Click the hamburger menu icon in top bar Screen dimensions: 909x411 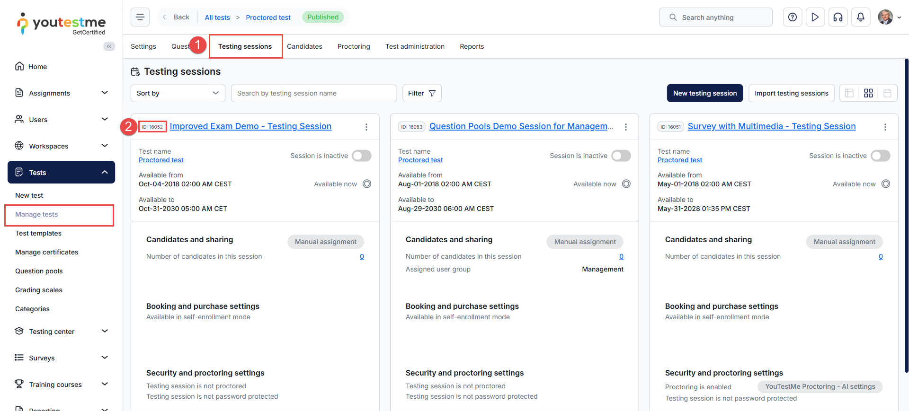point(140,17)
